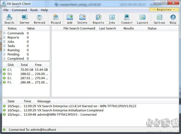Open the Network toolbar tool

(x=40, y=19)
